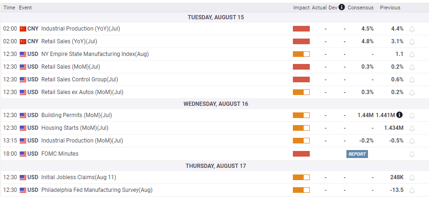
Task: Expand Industrial Production (MoM)(Jul) USD row
Action: coord(82,141)
